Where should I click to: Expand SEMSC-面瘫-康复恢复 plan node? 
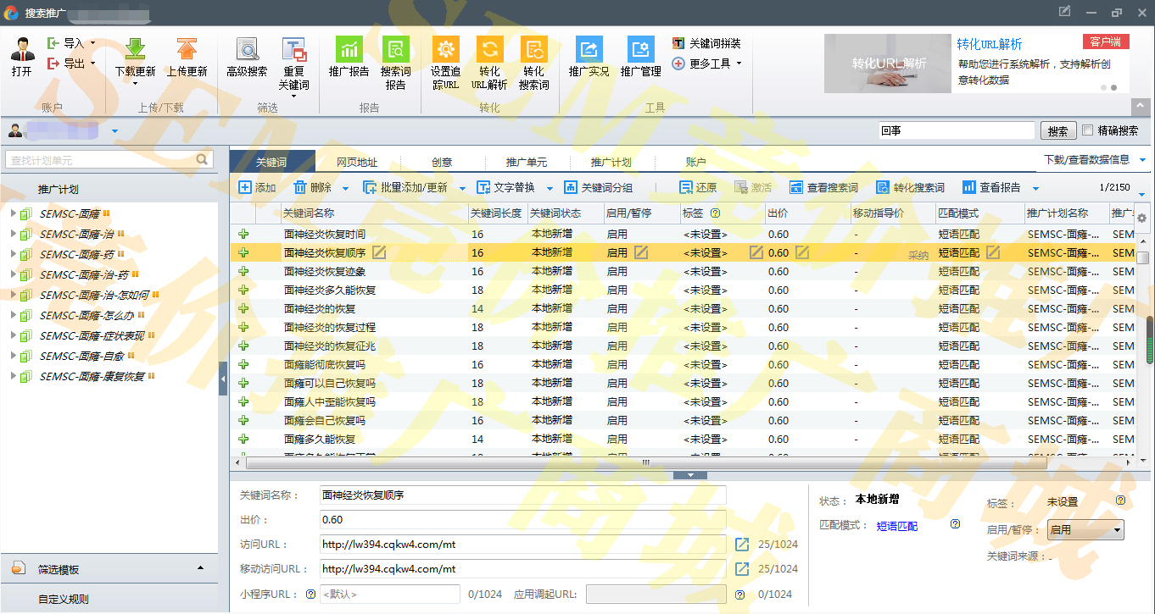tap(14, 376)
